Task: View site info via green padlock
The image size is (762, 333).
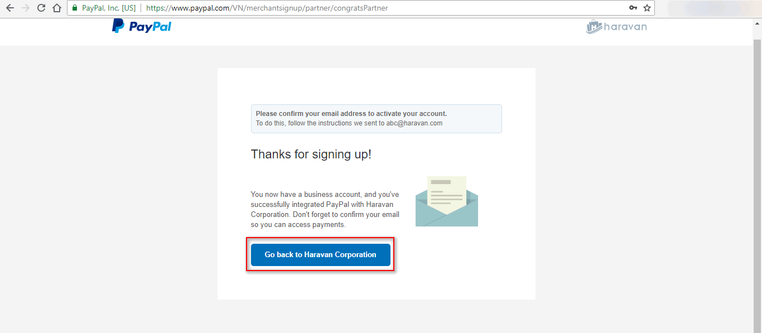Action: point(75,8)
